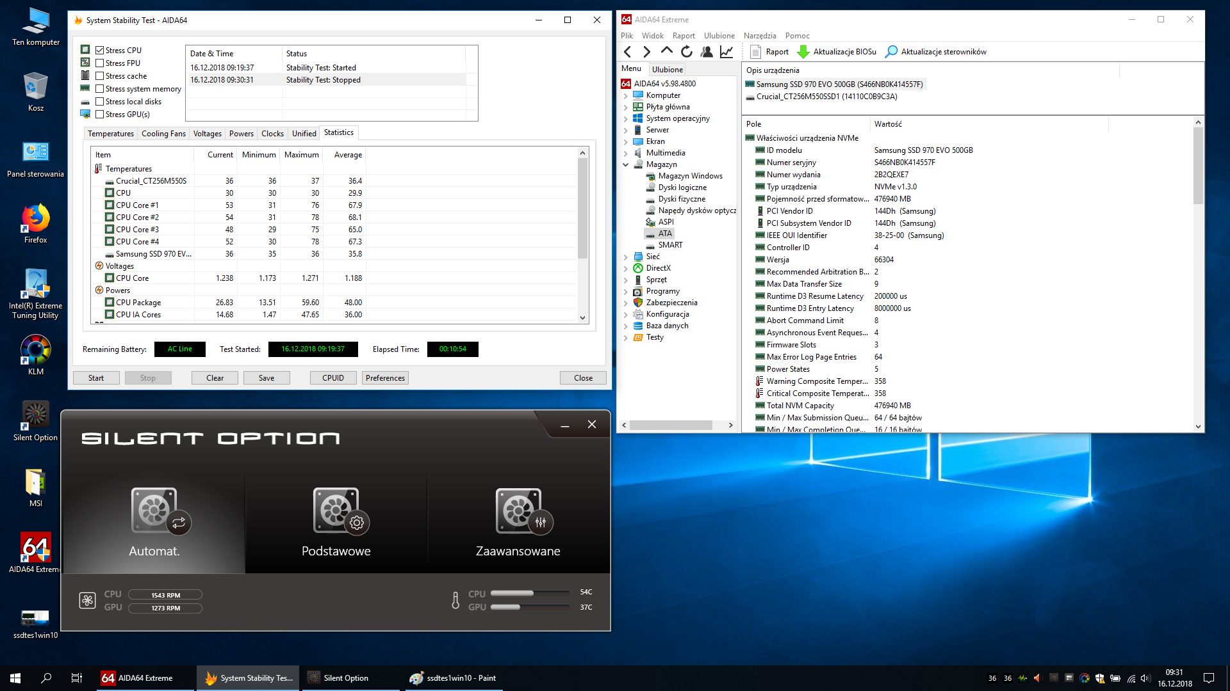The height and width of the screenshot is (691, 1230).
Task: Expand the Płyta główna tree node
Action: tap(626, 107)
